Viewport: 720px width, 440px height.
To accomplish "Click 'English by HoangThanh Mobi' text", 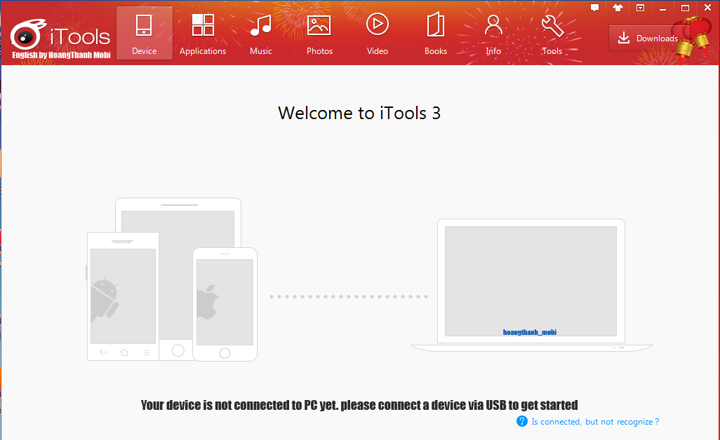I will pyautogui.click(x=62, y=55).
